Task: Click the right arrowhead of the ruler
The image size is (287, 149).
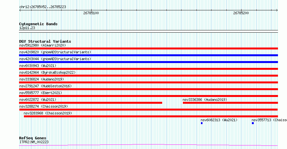Action: click(277, 10)
